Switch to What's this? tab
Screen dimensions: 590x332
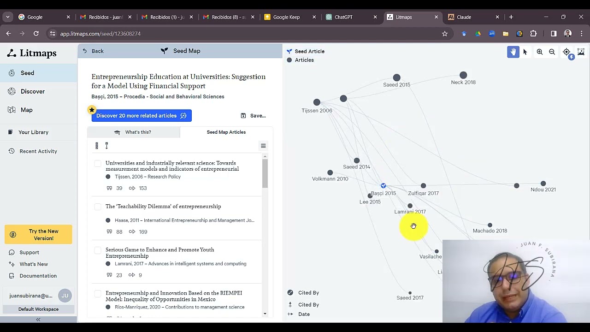point(133,132)
